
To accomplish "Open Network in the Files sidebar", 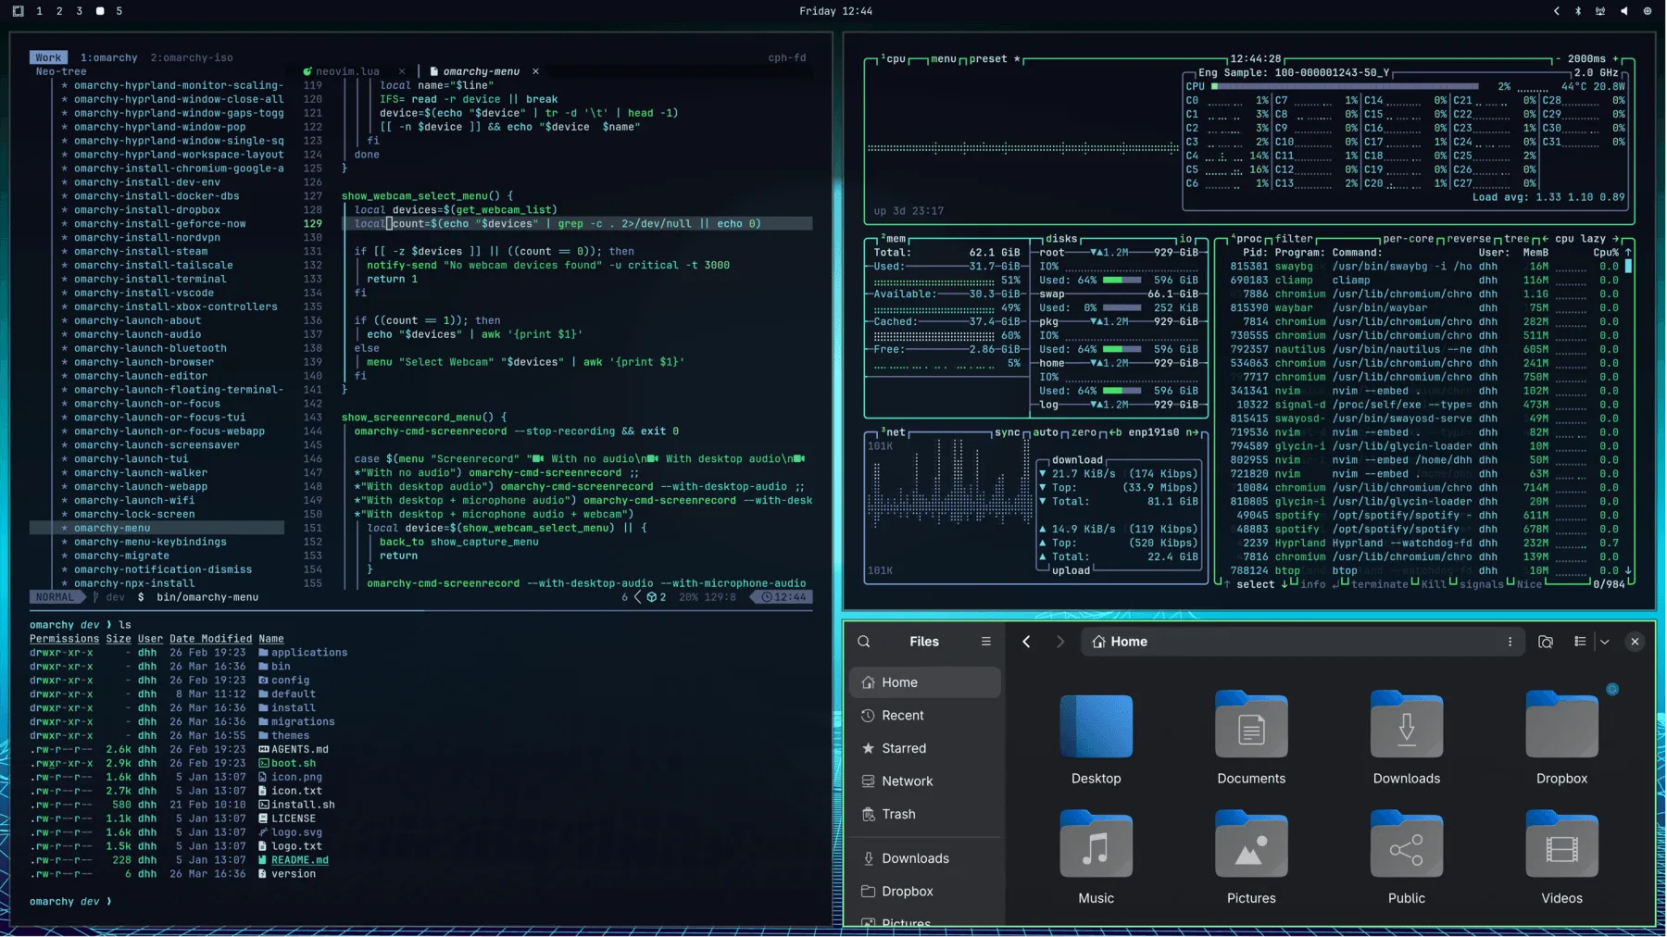I will 924,781.
